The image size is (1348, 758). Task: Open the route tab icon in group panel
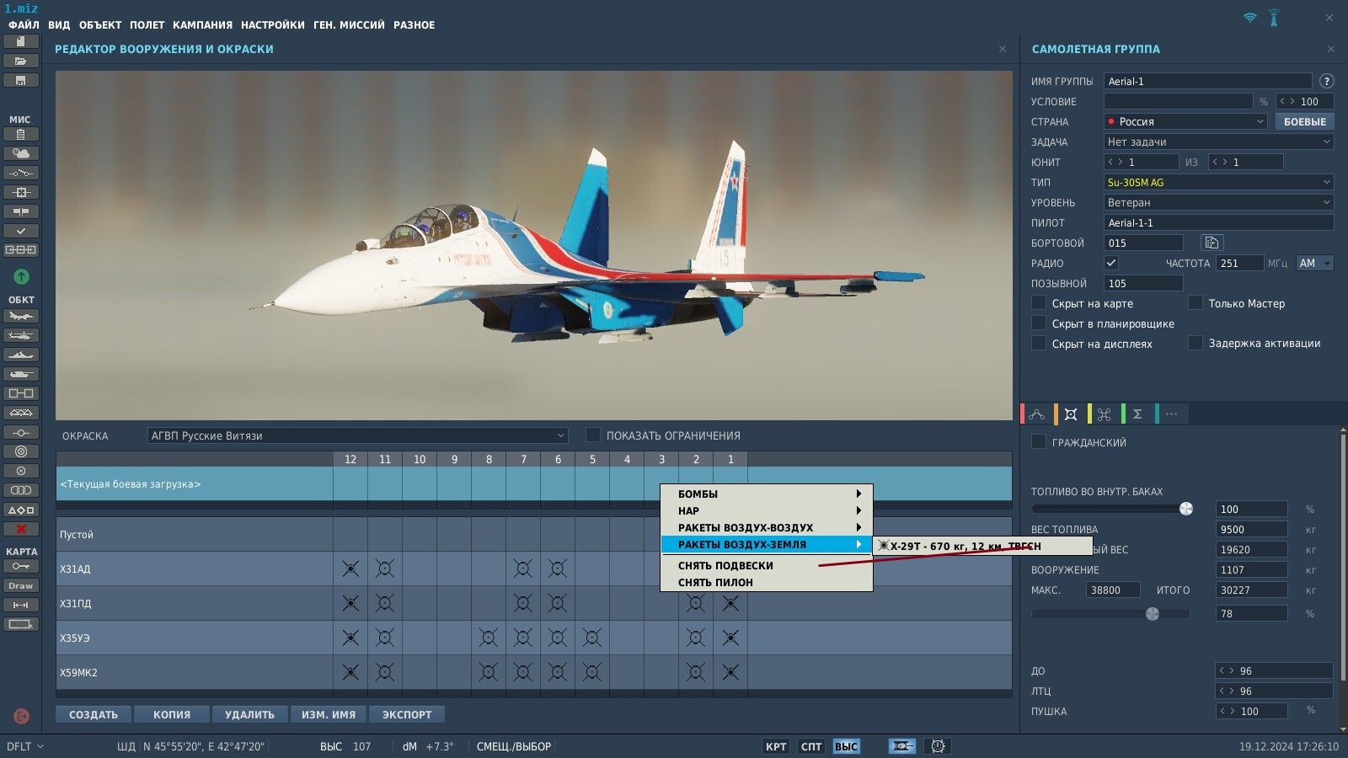tap(1037, 414)
